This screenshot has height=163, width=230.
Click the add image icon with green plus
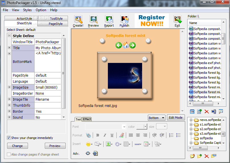[x=199, y=112]
